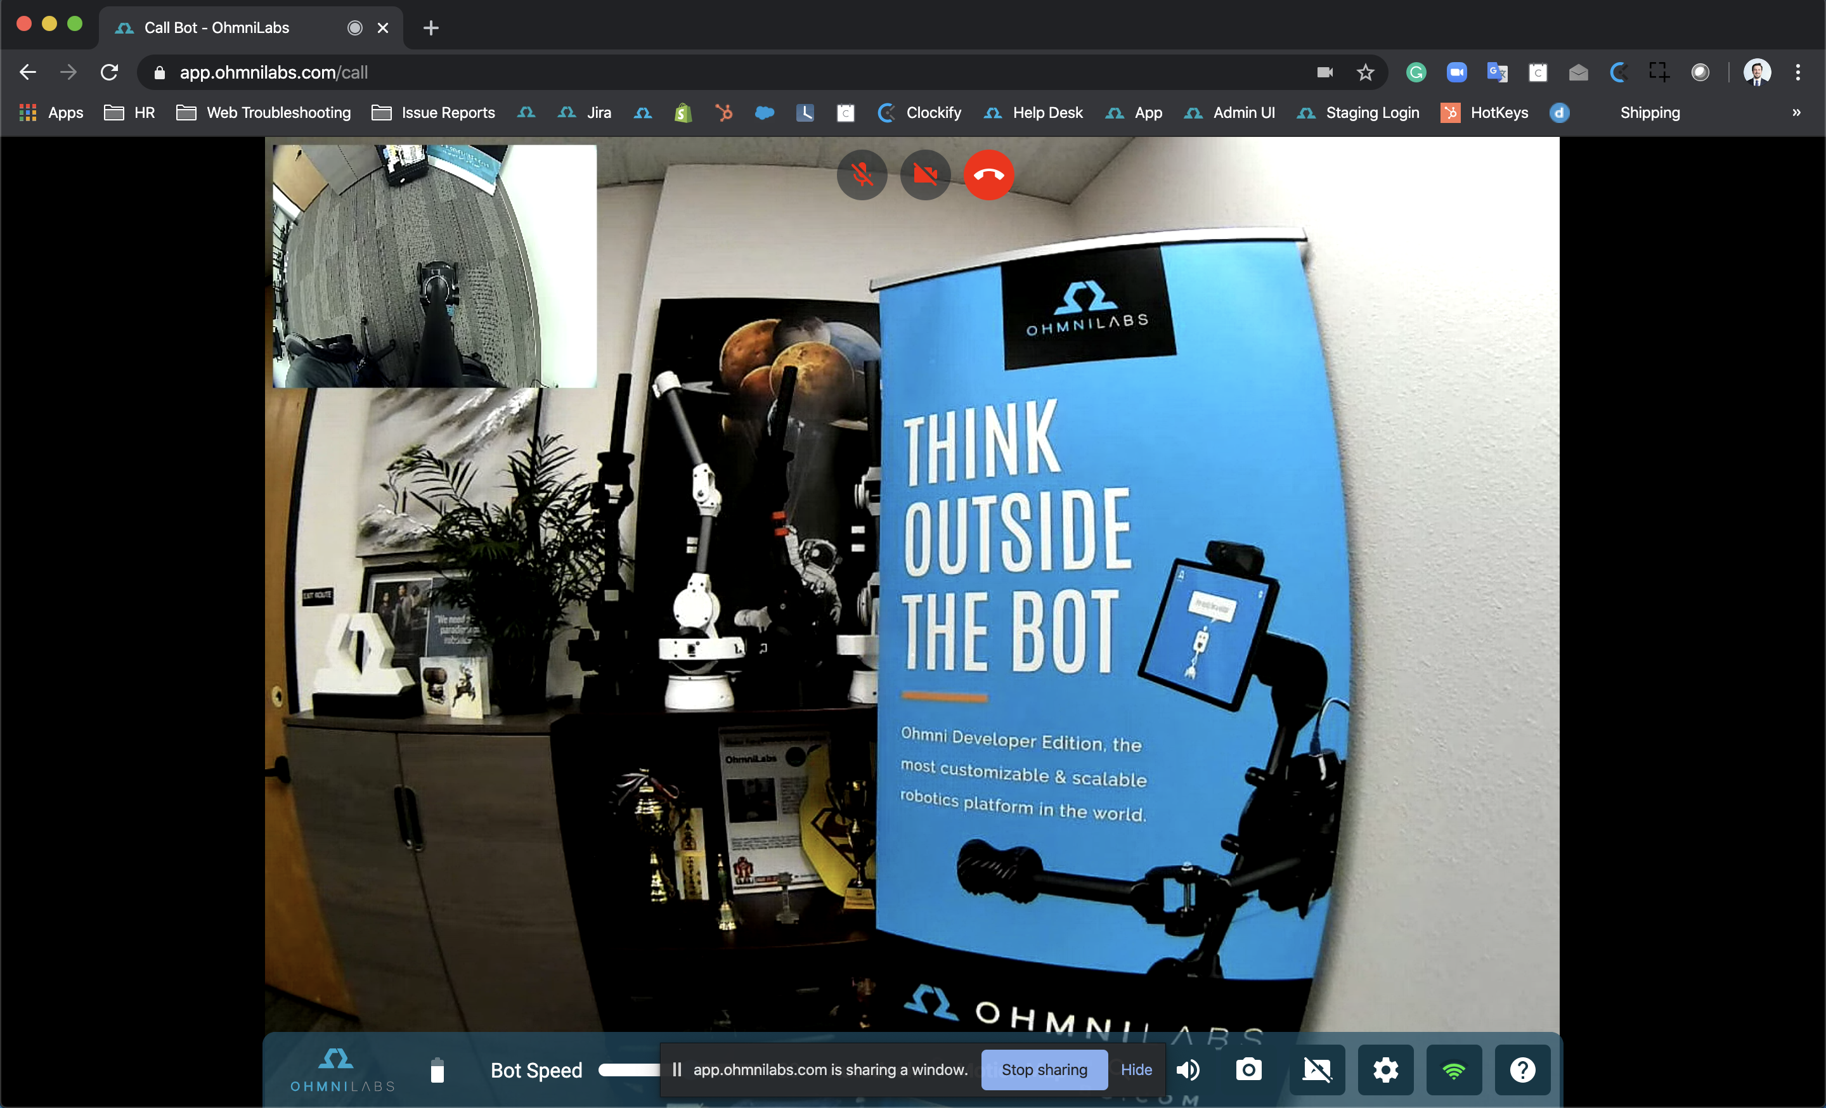Open the HotKeys bookmark
The height and width of the screenshot is (1108, 1826).
coord(1484,113)
